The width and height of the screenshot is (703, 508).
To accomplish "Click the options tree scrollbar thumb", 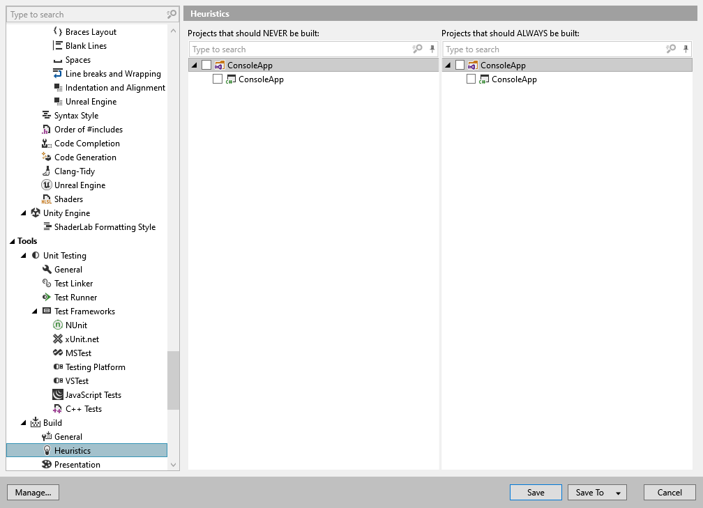I will [x=173, y=380].
